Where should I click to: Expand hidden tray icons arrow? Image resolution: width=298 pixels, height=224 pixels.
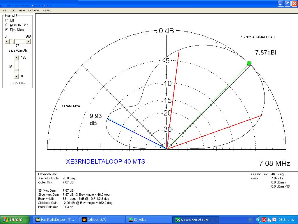tap(258, 220)
